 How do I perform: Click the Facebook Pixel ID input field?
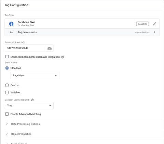25,48
